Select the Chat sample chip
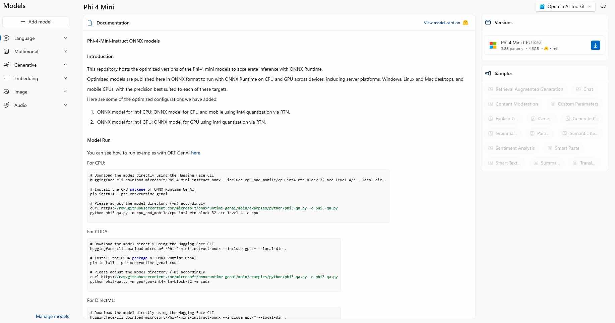 click(585, 89)
